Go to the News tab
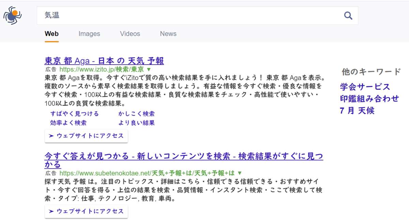This screenshot has height=222, width=409. click(x=168, y=34)
